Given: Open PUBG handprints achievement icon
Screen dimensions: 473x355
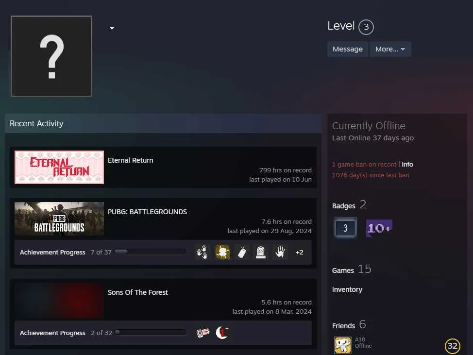Looking at the screenshot, I should [202, 252].
